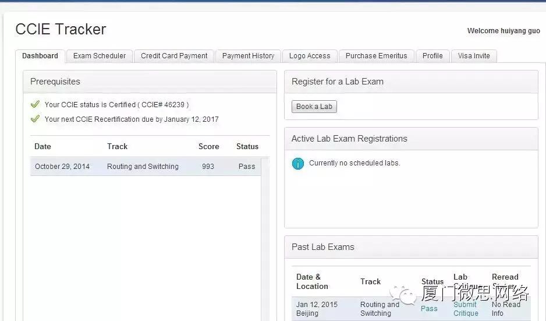Click the Welcome huiyang guo text
This screenshot has height=321, width=546.
[x=504, y=31]
